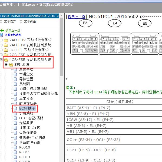Click the 3GR-FE folder icon
162x162 pixels.
[6, 50]
